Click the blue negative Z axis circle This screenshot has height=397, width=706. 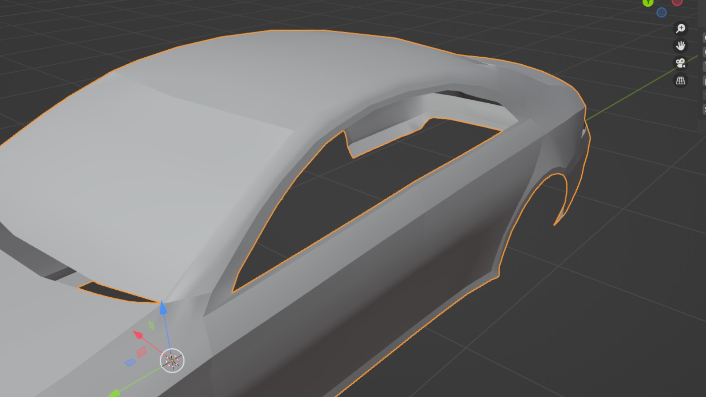coord(662,13)
